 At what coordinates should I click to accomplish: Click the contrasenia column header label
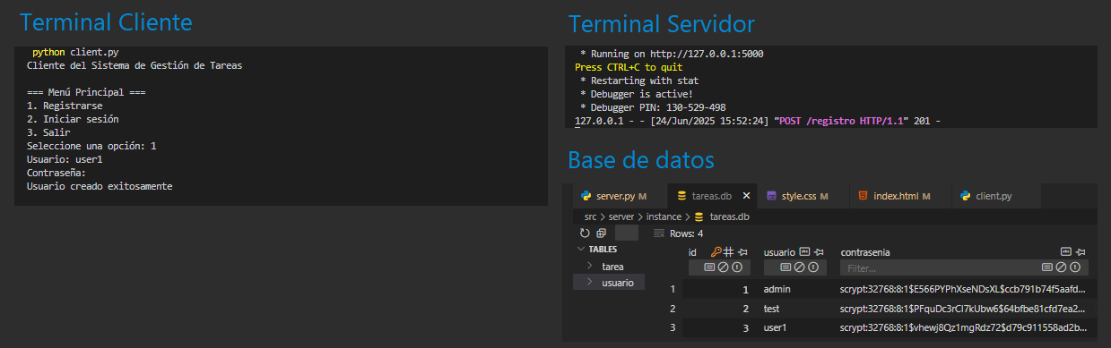pyautogui.click(x=865, y=252)
